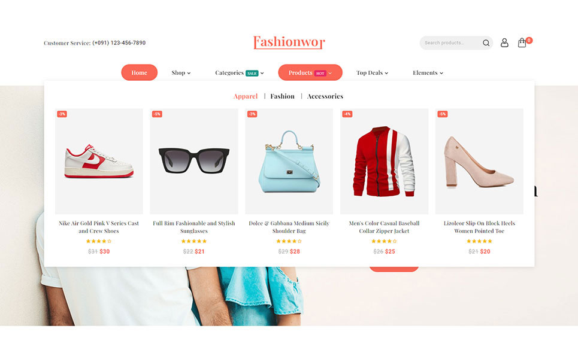Click the SALE badge beside Categories
Image resolution: width=578 pixels, height=359 pixels.
252,73
